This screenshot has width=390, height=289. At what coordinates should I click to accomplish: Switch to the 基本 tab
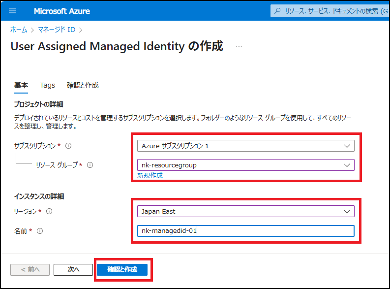(21, 85)
